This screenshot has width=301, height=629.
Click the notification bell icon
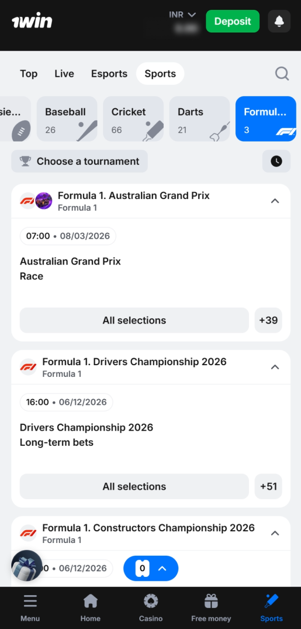[x=279, y=21]
